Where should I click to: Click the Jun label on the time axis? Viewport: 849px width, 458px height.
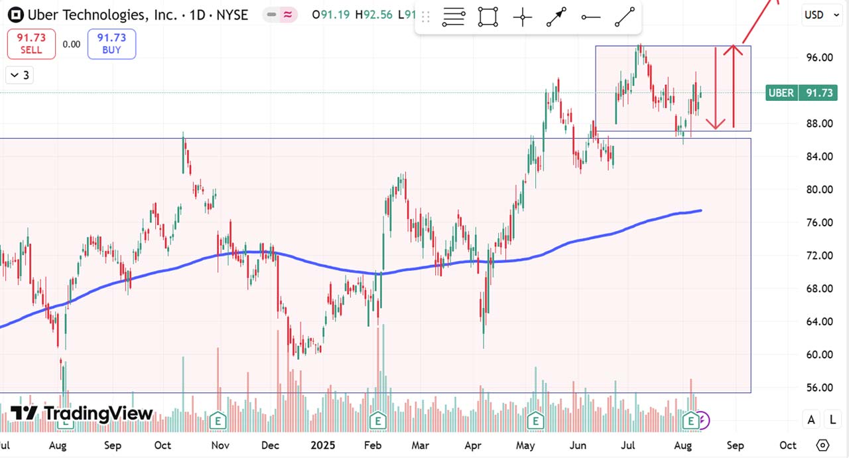point(578,445)
